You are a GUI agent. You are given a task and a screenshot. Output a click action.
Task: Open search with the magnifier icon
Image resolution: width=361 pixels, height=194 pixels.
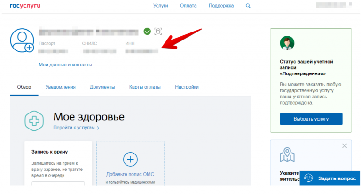click(x=248, y=6)
